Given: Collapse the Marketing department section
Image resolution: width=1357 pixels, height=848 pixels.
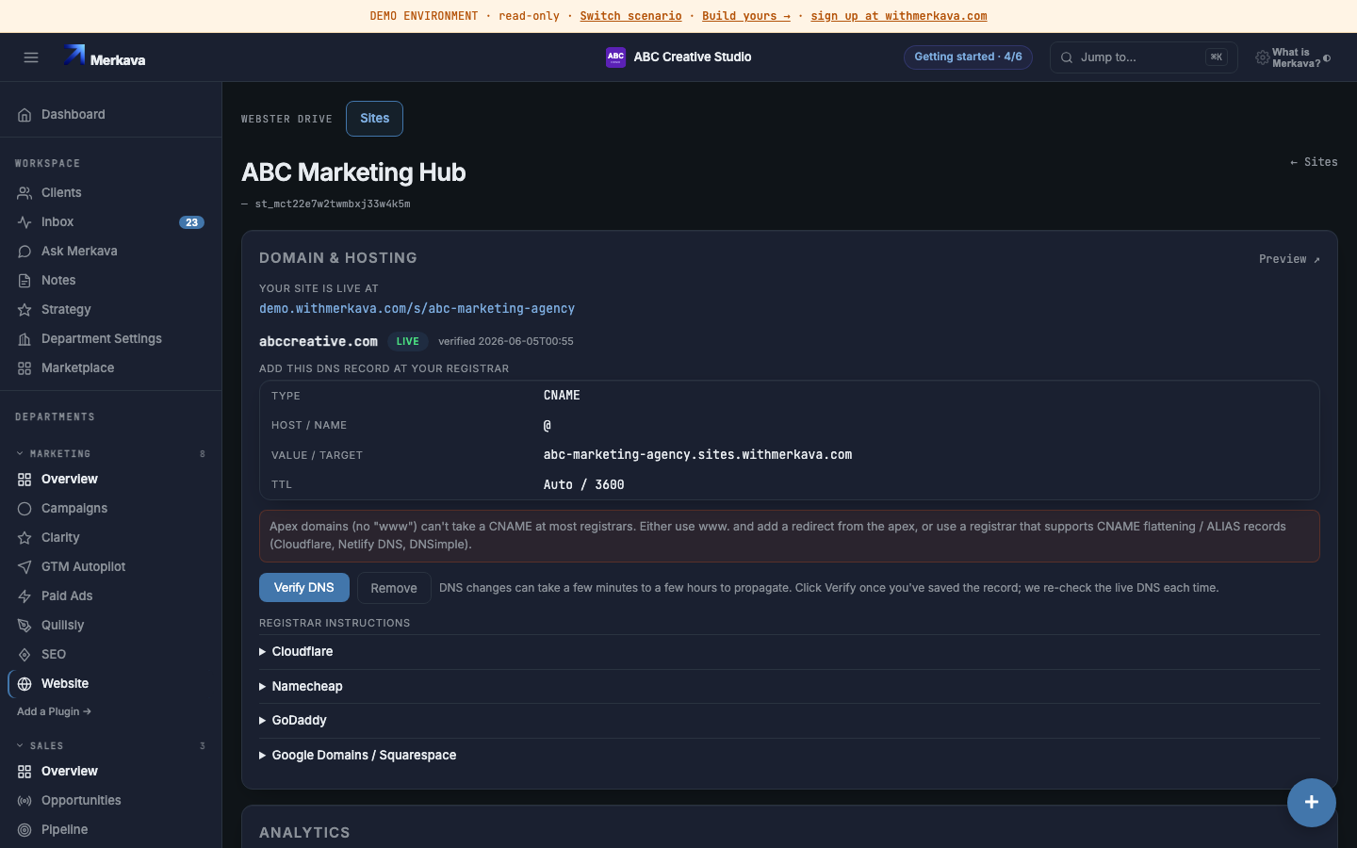Looking at the screenshot, I should click(110, 454).
